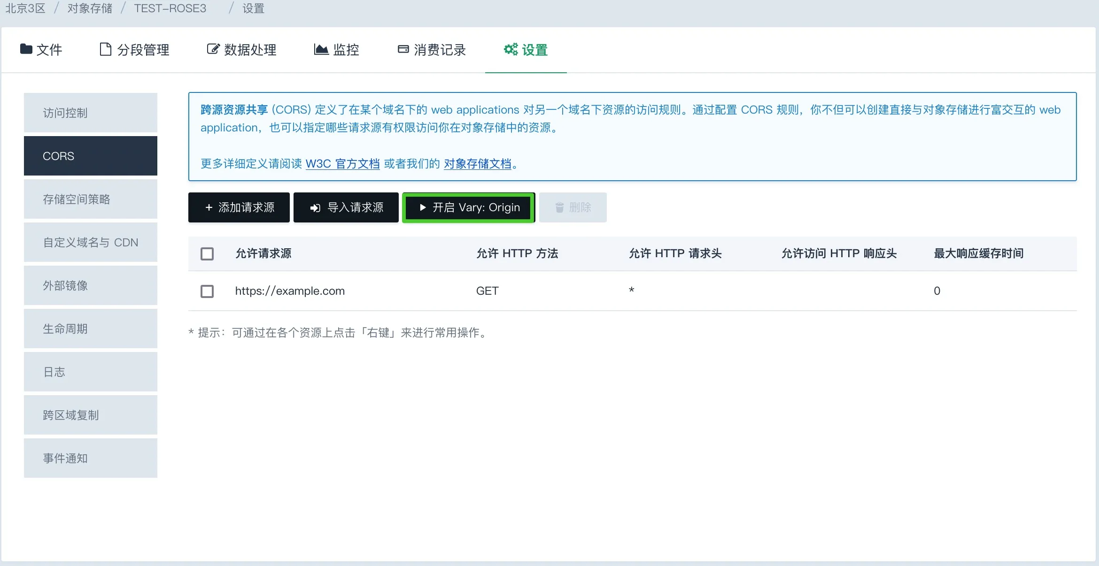Click the plus icon on 添加请求源
The height and width of the screenshot is (566, 1099).
click(209, 207)
